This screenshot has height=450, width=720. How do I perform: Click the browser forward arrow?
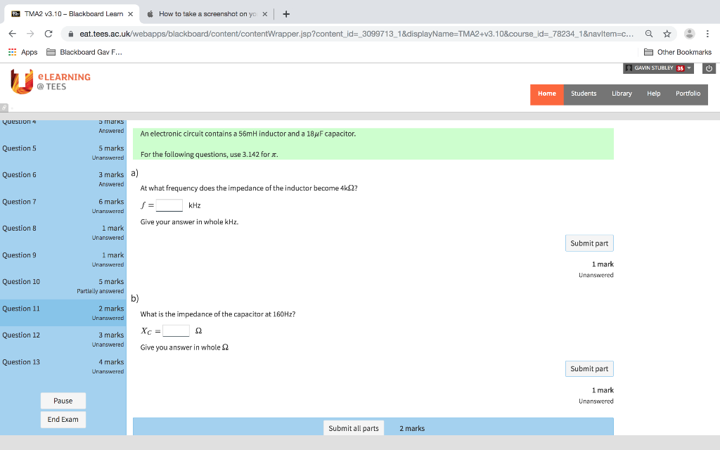coord(30,34)
